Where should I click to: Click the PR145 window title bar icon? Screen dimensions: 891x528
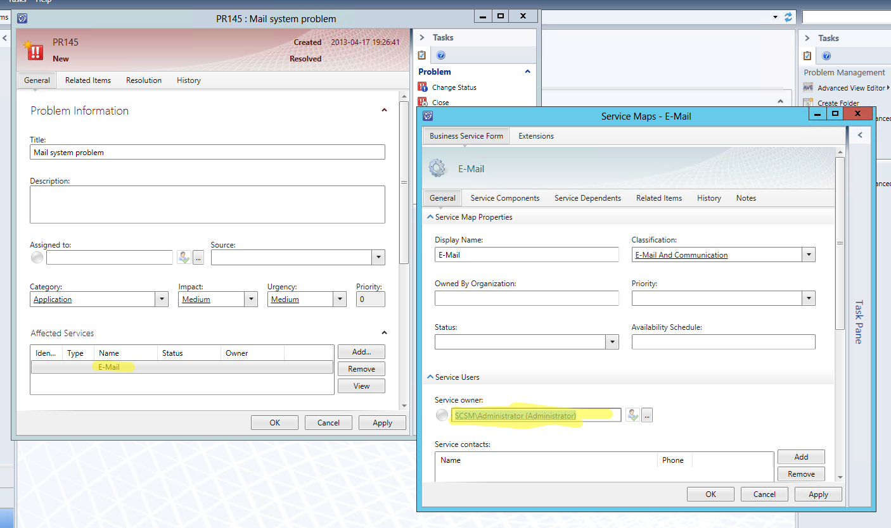coord(22,18)
